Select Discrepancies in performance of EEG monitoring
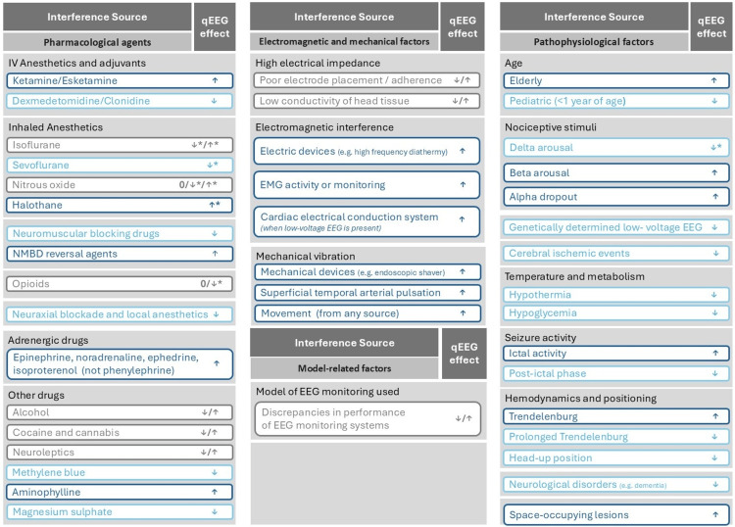Screen dimensions: 735x527 point(367,419)
